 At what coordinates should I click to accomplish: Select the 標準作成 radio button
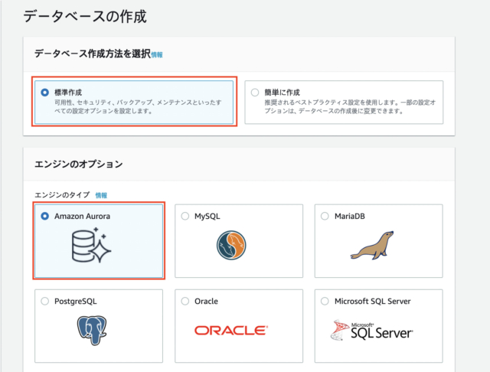[44, 93]
